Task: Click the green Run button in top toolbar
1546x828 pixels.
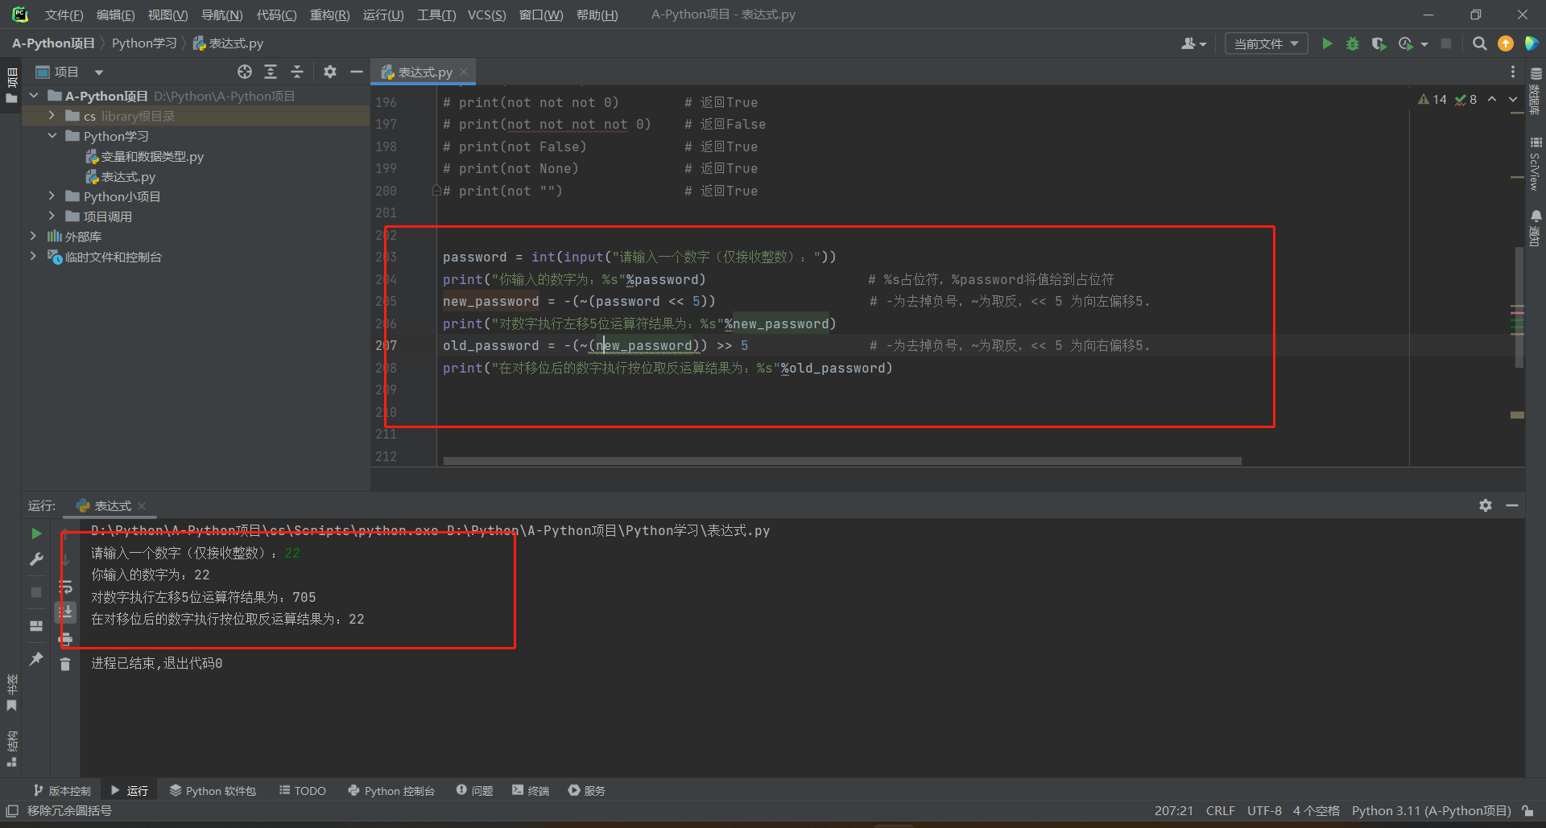Action: 1327,43
